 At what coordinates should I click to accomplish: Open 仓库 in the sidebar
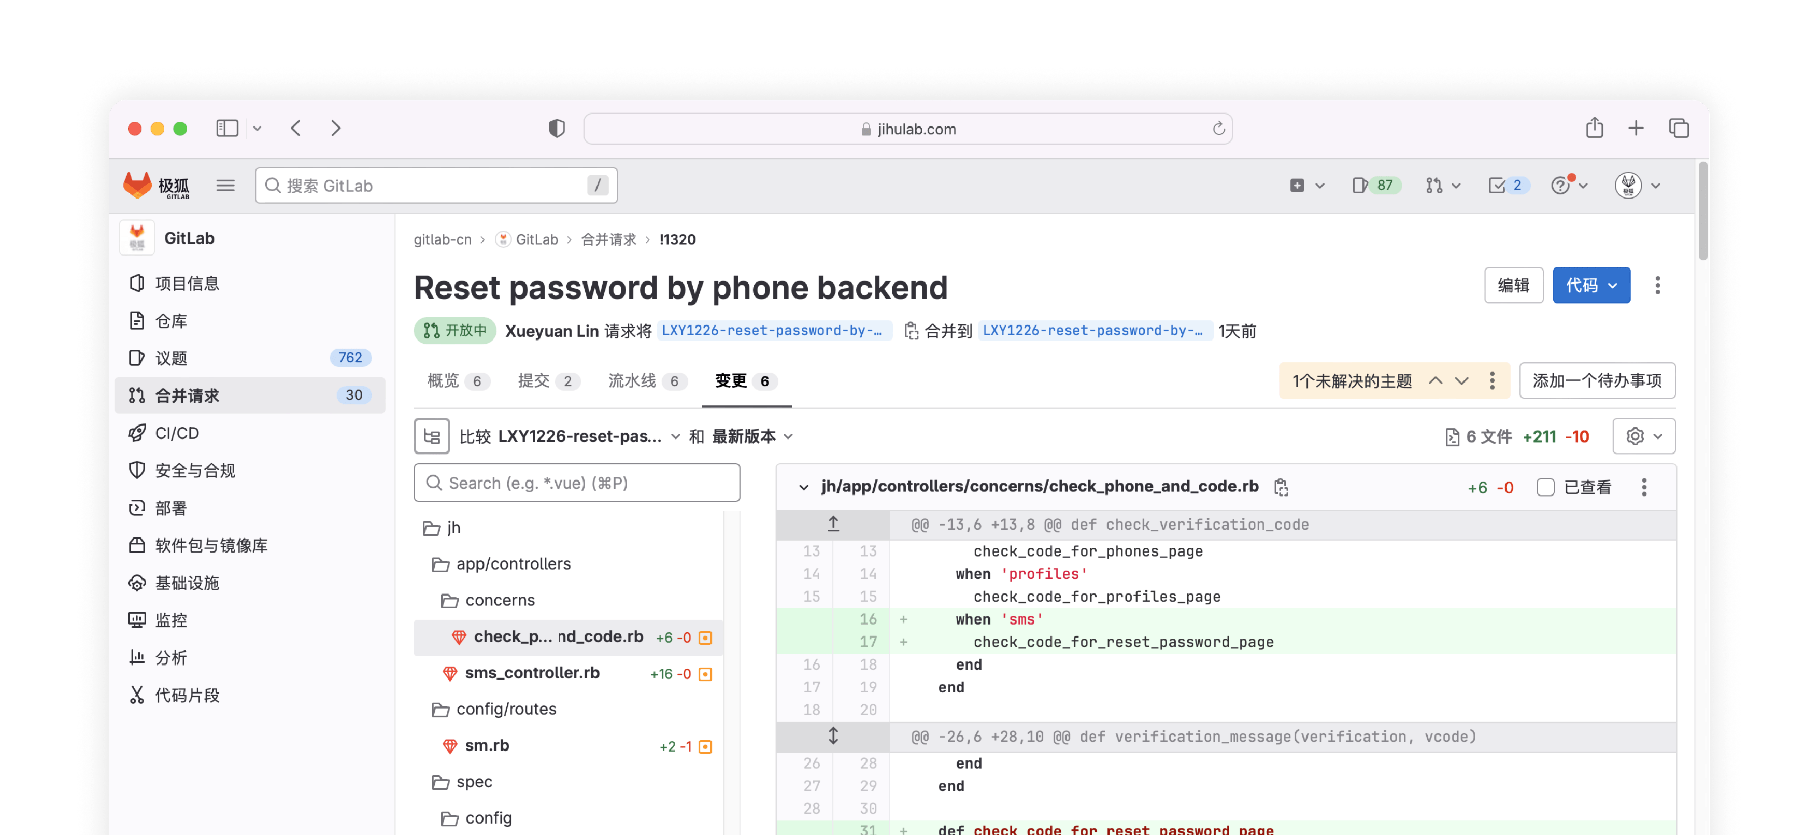click(249, 321)
